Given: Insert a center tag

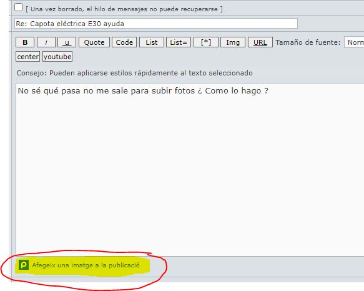Looking at the screenshot, I should click(x=28, y=57).
